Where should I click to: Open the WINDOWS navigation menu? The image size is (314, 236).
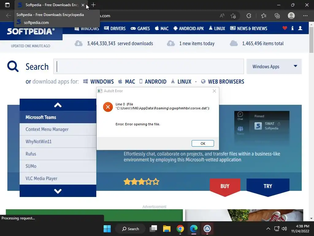click(87, 29)
